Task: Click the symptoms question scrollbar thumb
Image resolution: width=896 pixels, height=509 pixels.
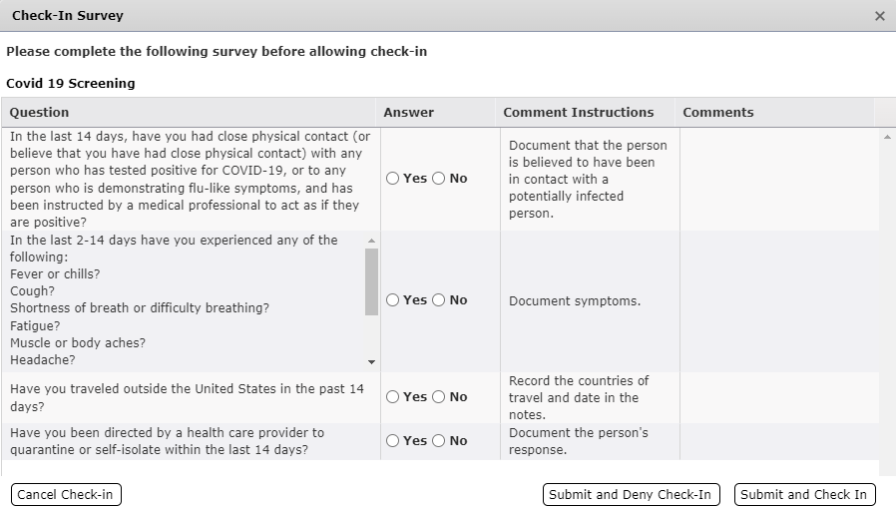Action: click(371, 281)
